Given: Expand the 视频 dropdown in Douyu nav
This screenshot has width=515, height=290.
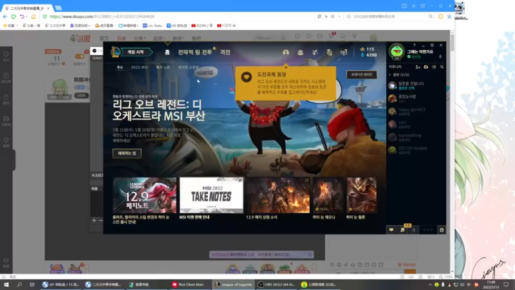Looking at the screenshot, I should click(159, 39).
